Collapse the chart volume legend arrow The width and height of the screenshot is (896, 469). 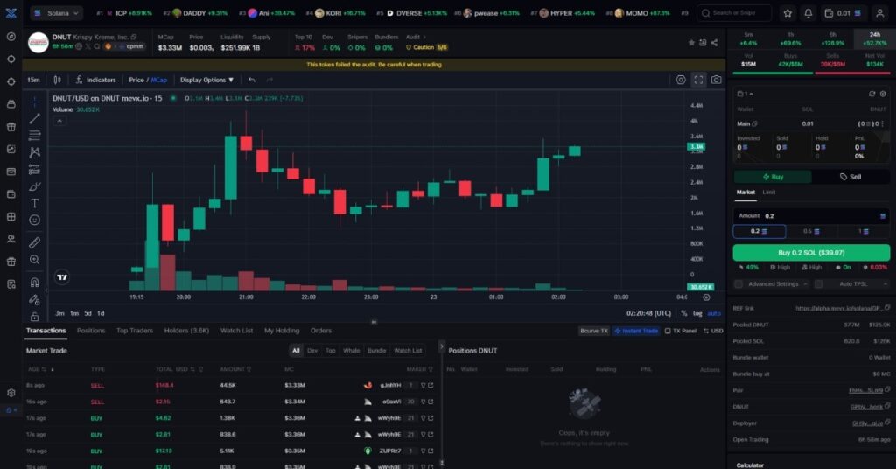(59, 121)
